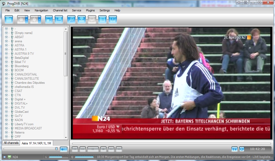
Task: Select CANALDIGITAAL in the channel tree
Action: 26,74
